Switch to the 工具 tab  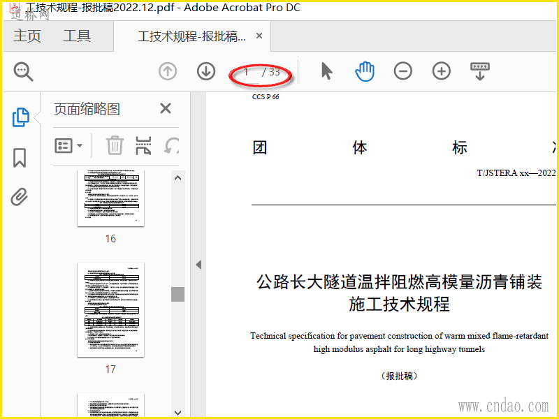(77, 36)
